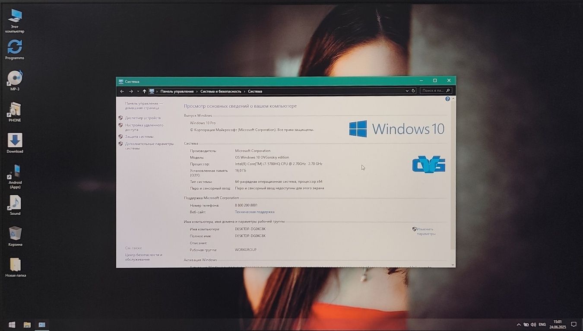The width and height of the screenshot is (583, 331).
Task: Expand the chevron after Система и безопасность
Action: pos(244,91)
